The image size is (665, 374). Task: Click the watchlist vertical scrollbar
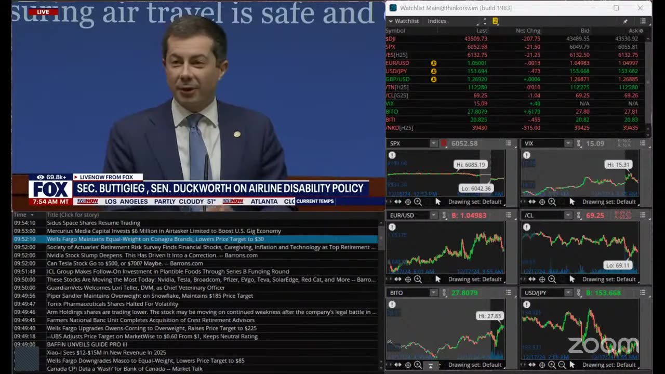(648, 83)
